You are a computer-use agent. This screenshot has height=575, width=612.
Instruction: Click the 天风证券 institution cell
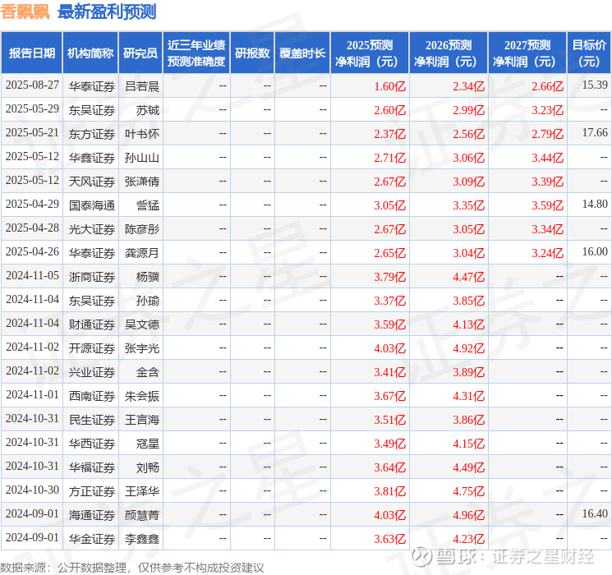click(92, 182)
